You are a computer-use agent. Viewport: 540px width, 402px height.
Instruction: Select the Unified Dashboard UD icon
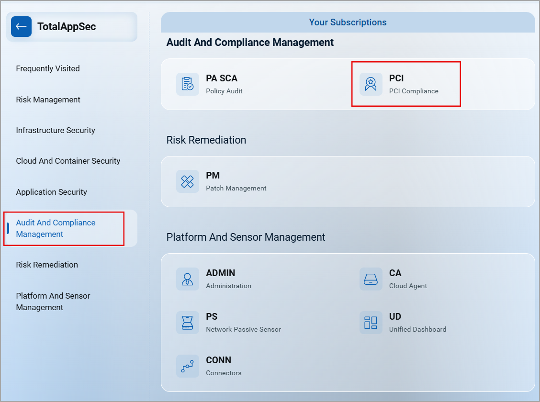[371, 323]
